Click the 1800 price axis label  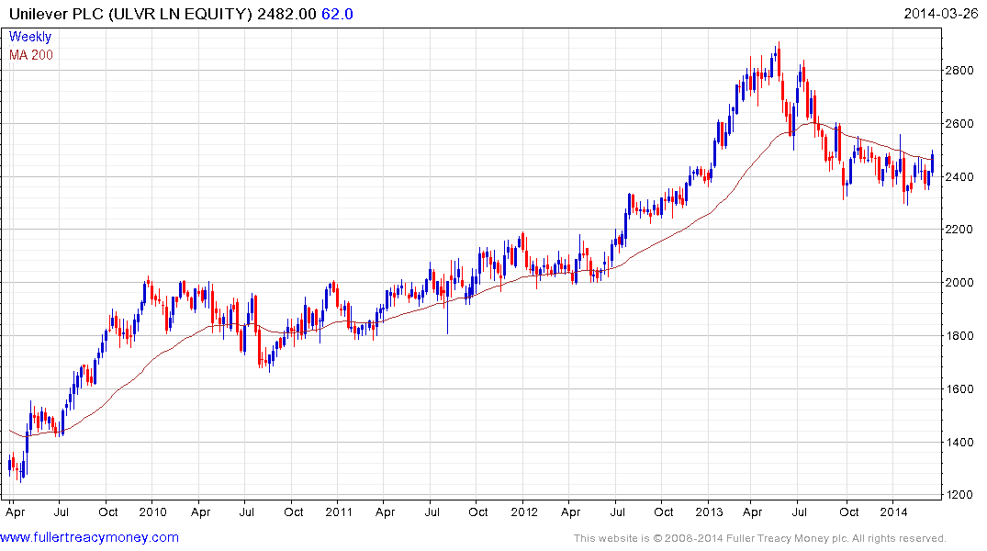click(x=960, y=335)
